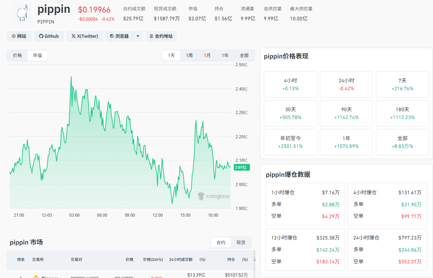Click the pippin爆仓数据 heading
The height and width of the screenshot is (278, 433).
tap(288, 175)
